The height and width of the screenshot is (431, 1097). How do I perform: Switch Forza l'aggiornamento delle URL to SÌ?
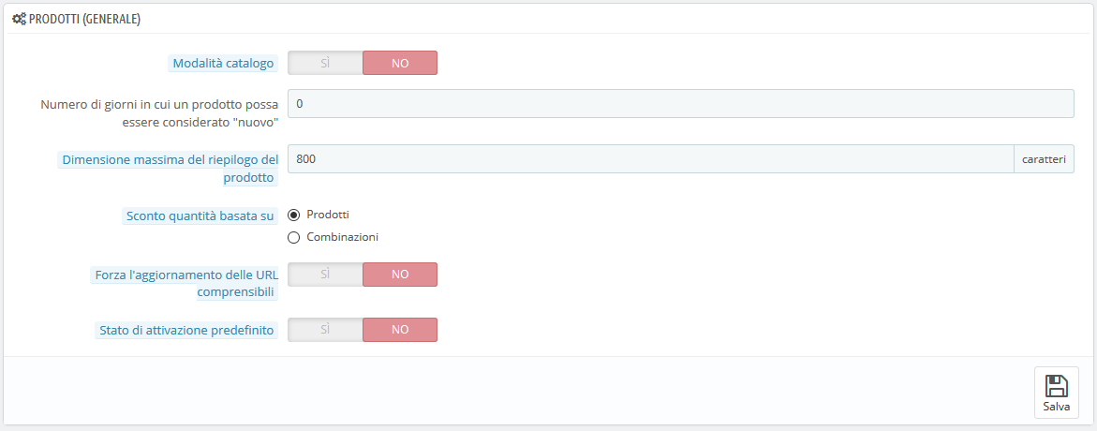tap(325, 275)
